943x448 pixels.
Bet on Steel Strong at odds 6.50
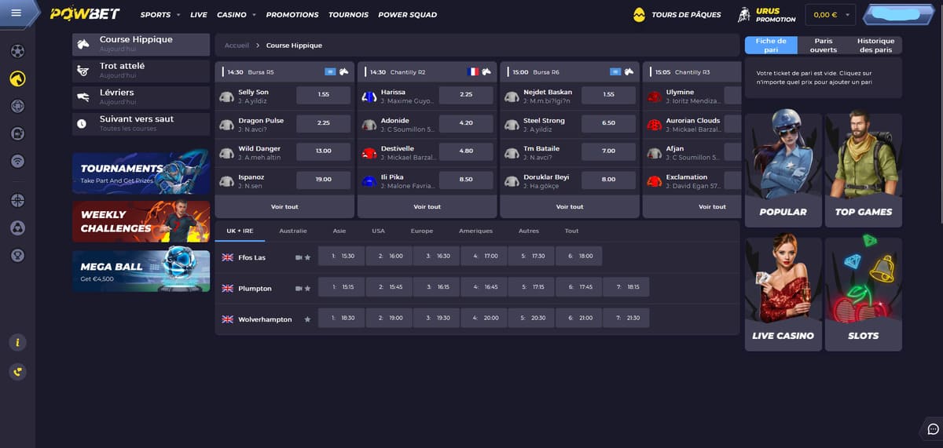[608, 123]
